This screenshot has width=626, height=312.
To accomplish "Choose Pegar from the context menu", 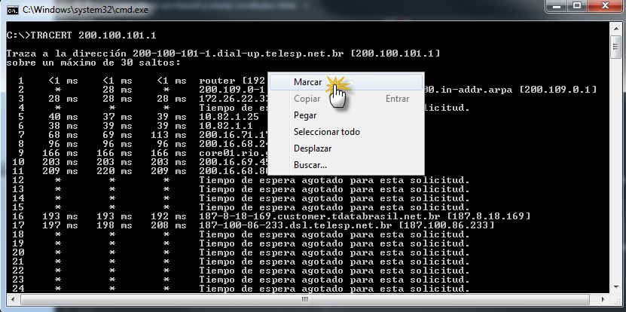I will [346, 115].
